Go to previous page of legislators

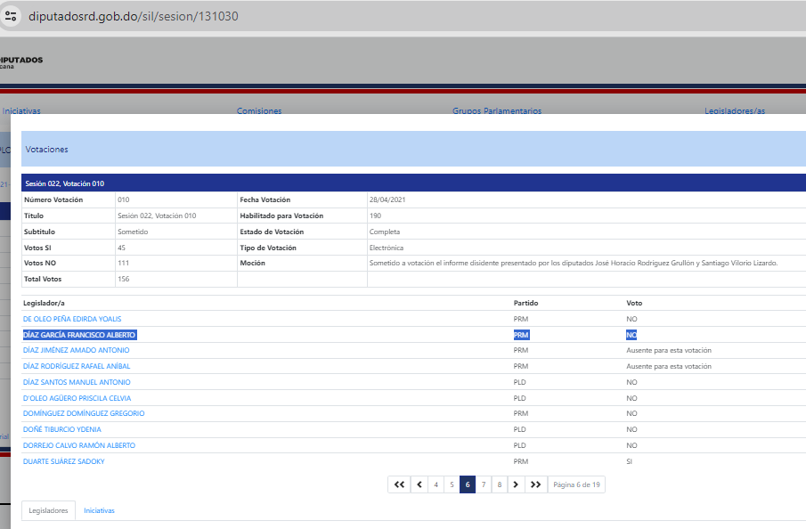[419, 484]
